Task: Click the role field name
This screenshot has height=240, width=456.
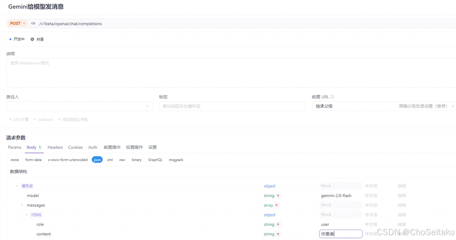Action: [40, 225]
